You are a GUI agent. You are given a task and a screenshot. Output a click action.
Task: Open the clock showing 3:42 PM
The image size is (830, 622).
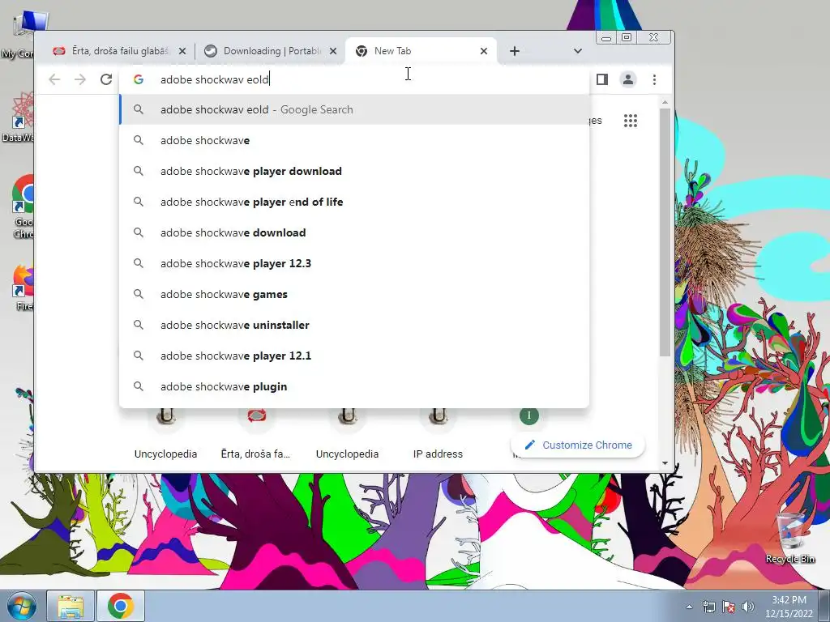[x=789, y=607]
